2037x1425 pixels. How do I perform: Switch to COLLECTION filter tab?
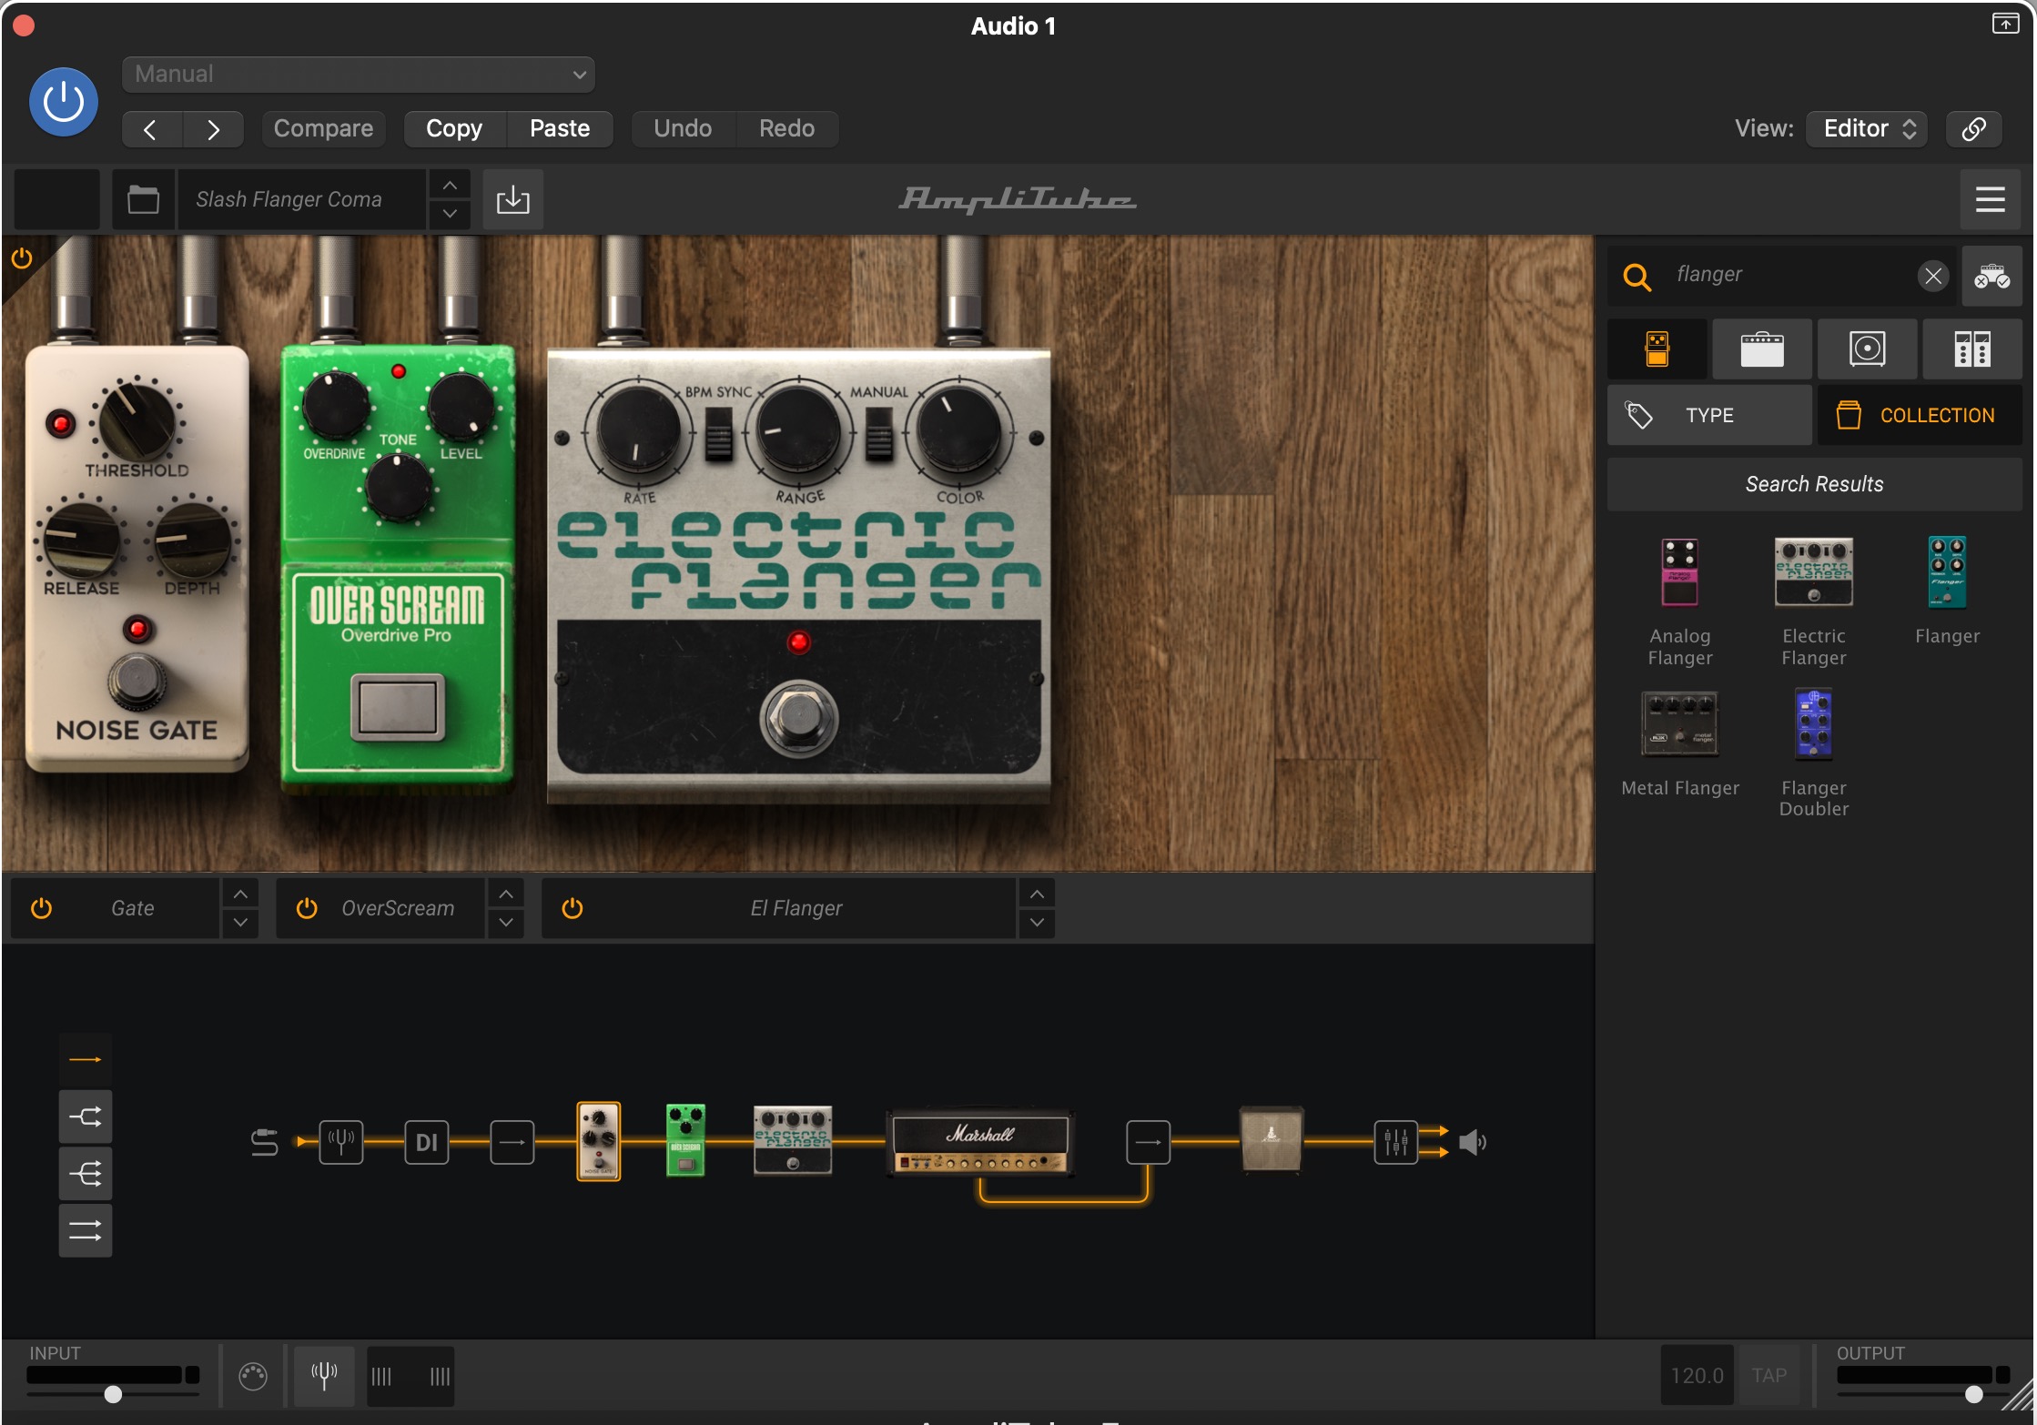(x=1920, y=415)
